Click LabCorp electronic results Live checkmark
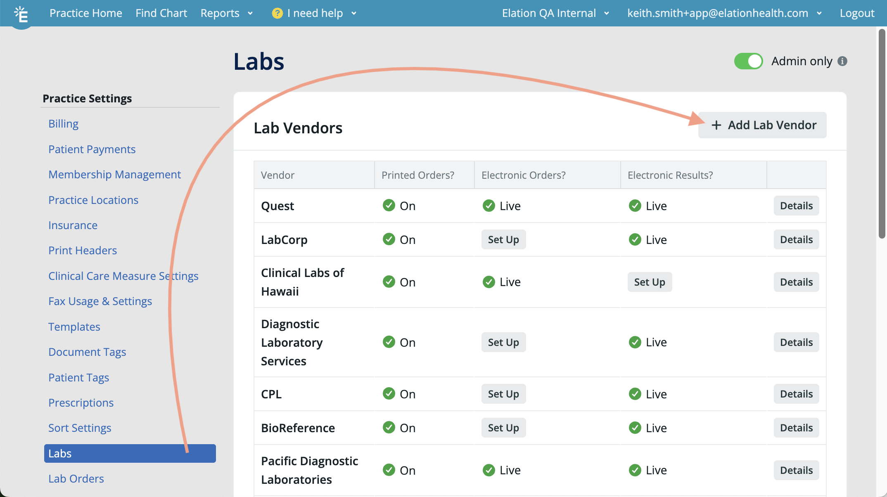This screenshot has width=887, height=497. point(635,239)
